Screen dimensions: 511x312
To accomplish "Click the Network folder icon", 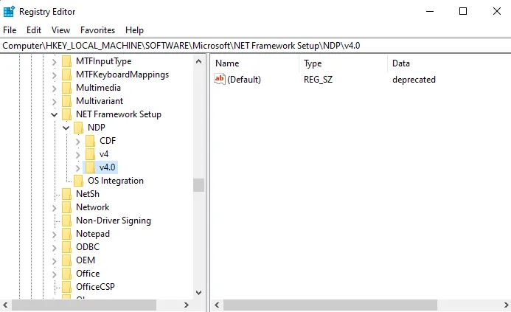I will click(x=66, y=207).
